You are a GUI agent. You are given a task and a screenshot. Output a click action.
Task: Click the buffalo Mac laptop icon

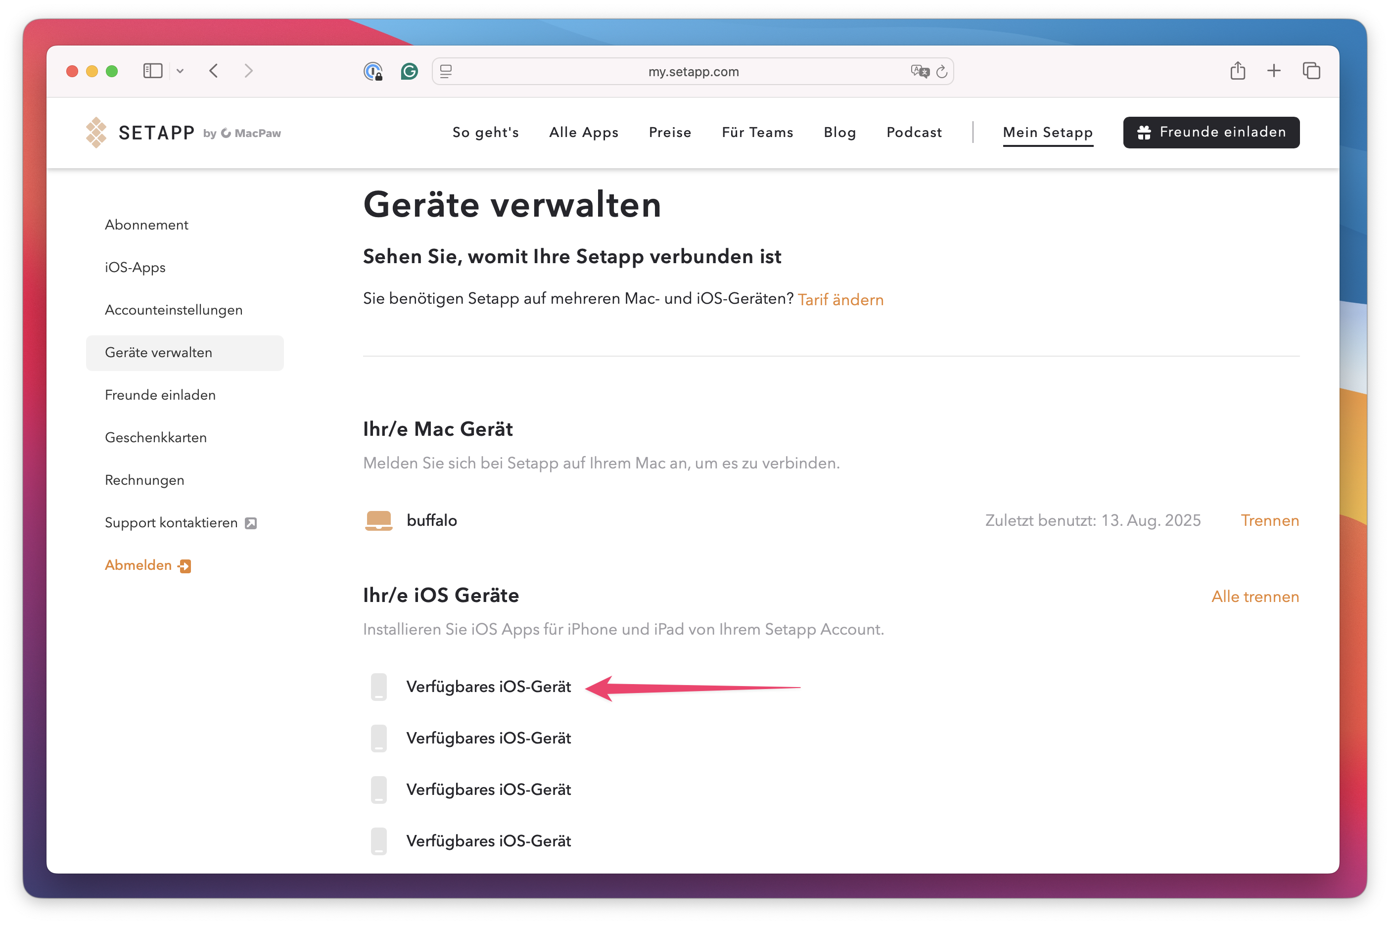(x=378, y=521)
